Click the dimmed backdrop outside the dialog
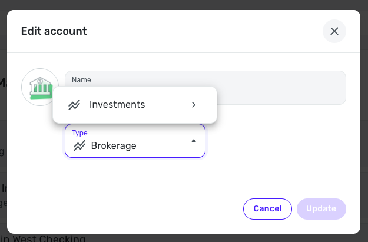Screen dimensions: 368x242 point(364,118)
